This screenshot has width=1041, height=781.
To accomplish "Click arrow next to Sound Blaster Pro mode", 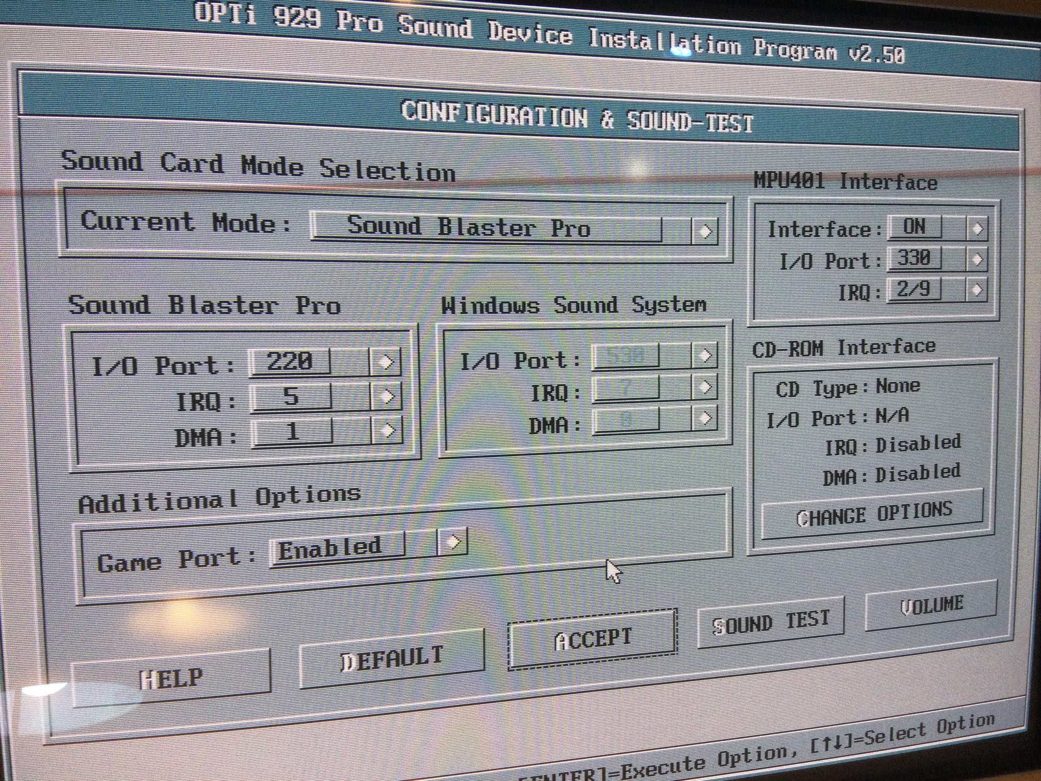I will pos(705,231).
